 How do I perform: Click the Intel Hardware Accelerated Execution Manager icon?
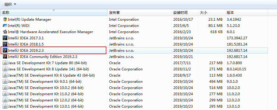[5, 32]
